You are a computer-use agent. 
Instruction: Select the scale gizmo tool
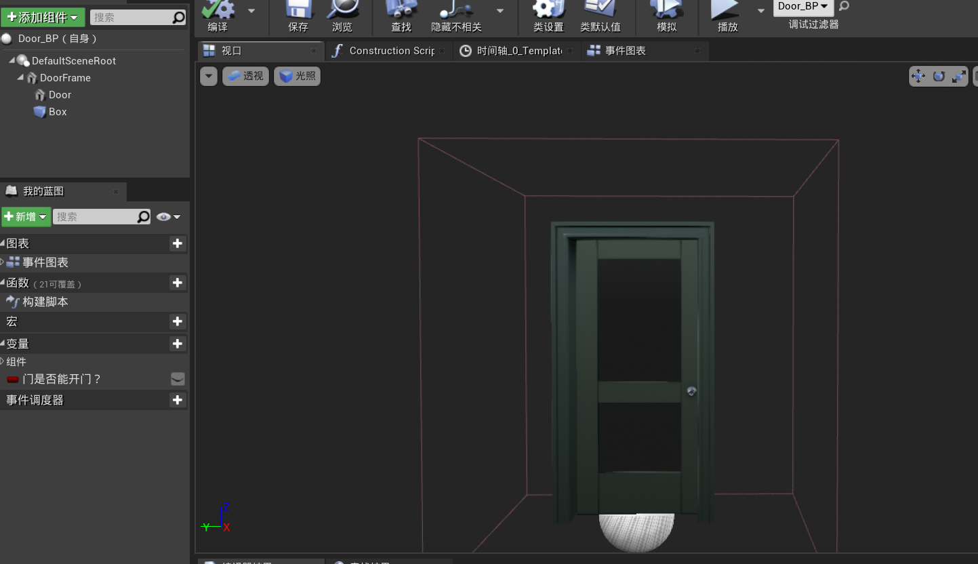pyautogui.click(x=959, y=77)
